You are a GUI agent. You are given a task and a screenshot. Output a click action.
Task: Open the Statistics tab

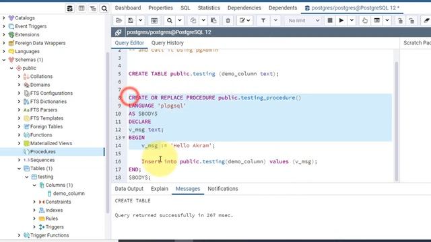pos(209,8)
